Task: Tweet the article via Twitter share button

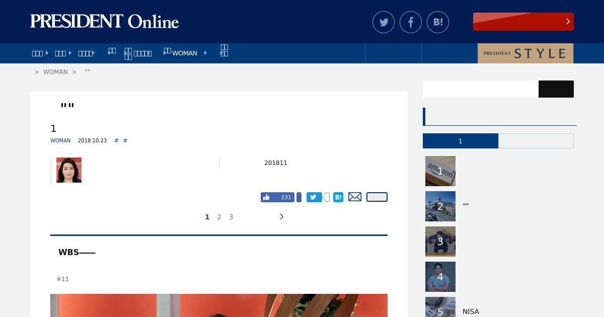Action: click(314, 197)
